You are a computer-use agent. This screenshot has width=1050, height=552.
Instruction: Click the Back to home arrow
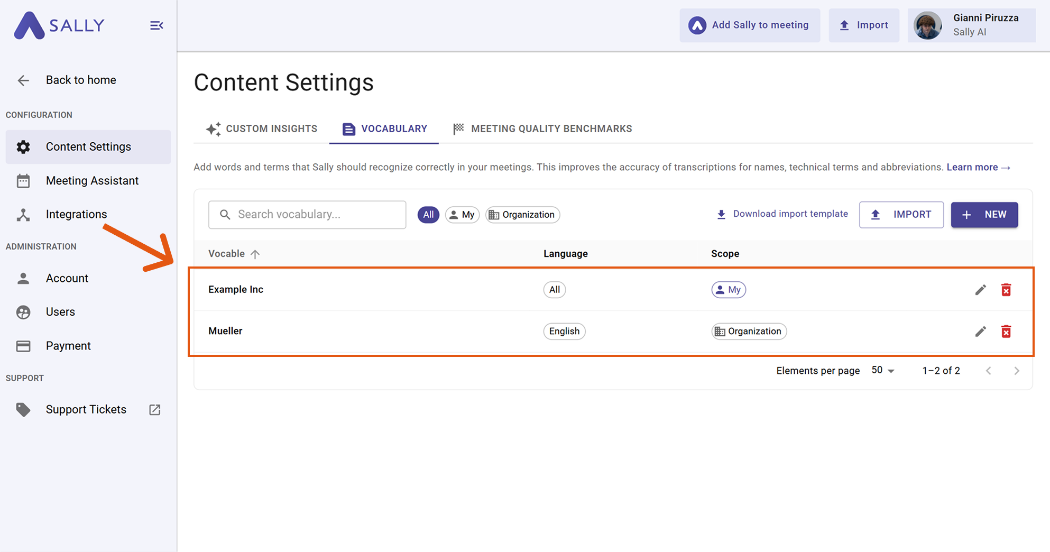[x=23, y=80]
